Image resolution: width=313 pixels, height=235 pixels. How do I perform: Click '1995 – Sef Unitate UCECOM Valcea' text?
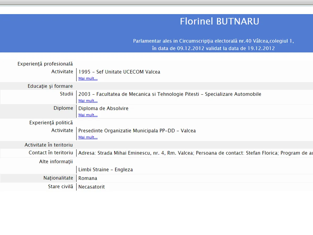tap(119, 72)
